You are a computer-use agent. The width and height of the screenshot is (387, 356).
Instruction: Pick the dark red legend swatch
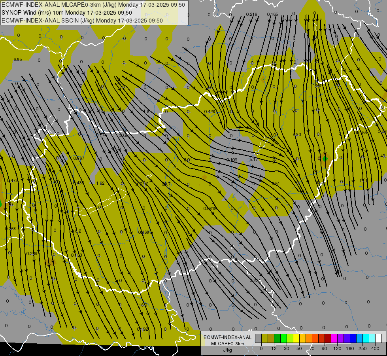pyautogui.click(x=328, y=338)
